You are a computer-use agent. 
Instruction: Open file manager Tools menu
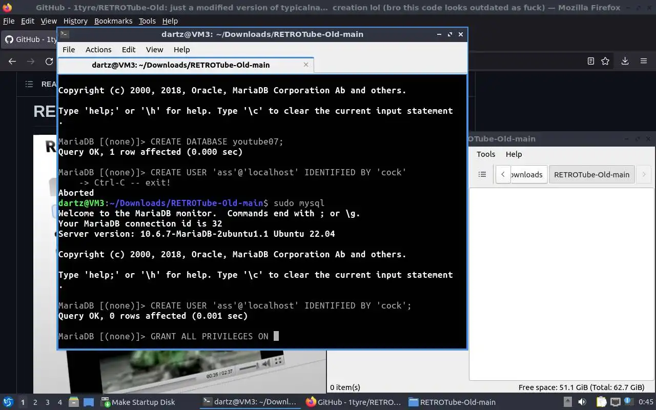click(x=486, y=154)
